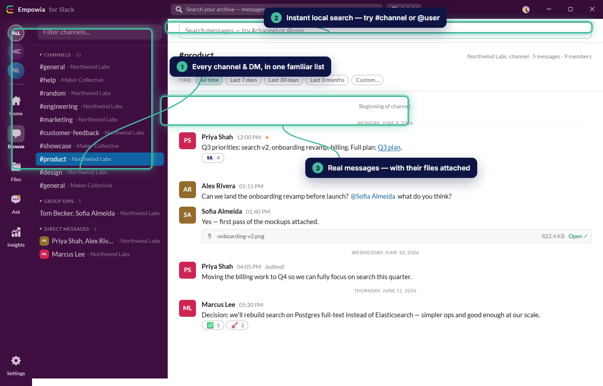The width and height of the screenshot is (603, 386).
Task: Click the checkmark reaction with count 5
Action: (x=213, y=325)
